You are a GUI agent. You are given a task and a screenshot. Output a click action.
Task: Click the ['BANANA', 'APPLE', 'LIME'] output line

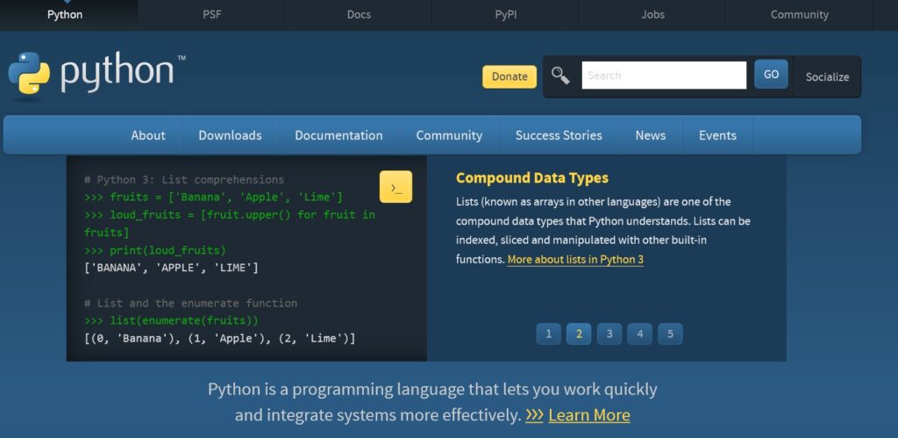pyautogui.click(x=171, y=268)
